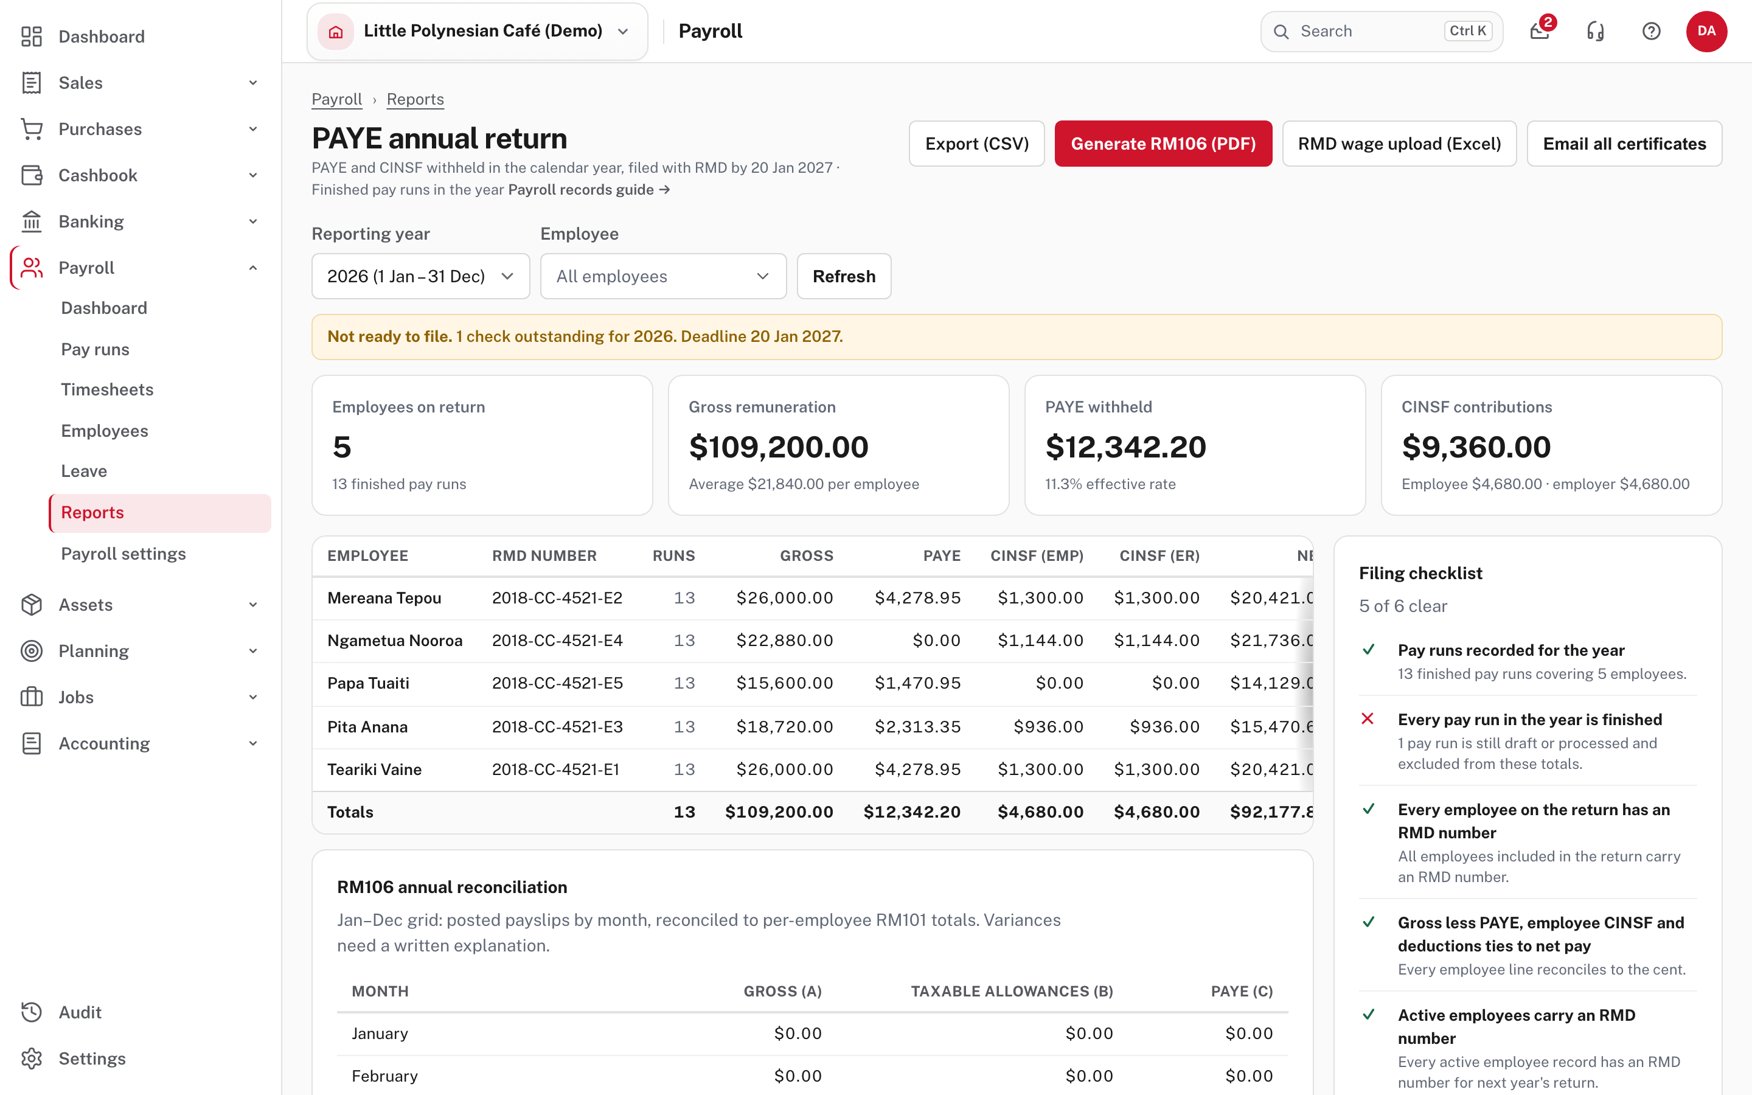Click the Assets box icon

pos(31,605)
